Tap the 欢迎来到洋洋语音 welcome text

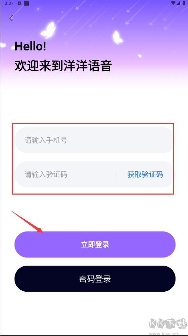[63, 66]
